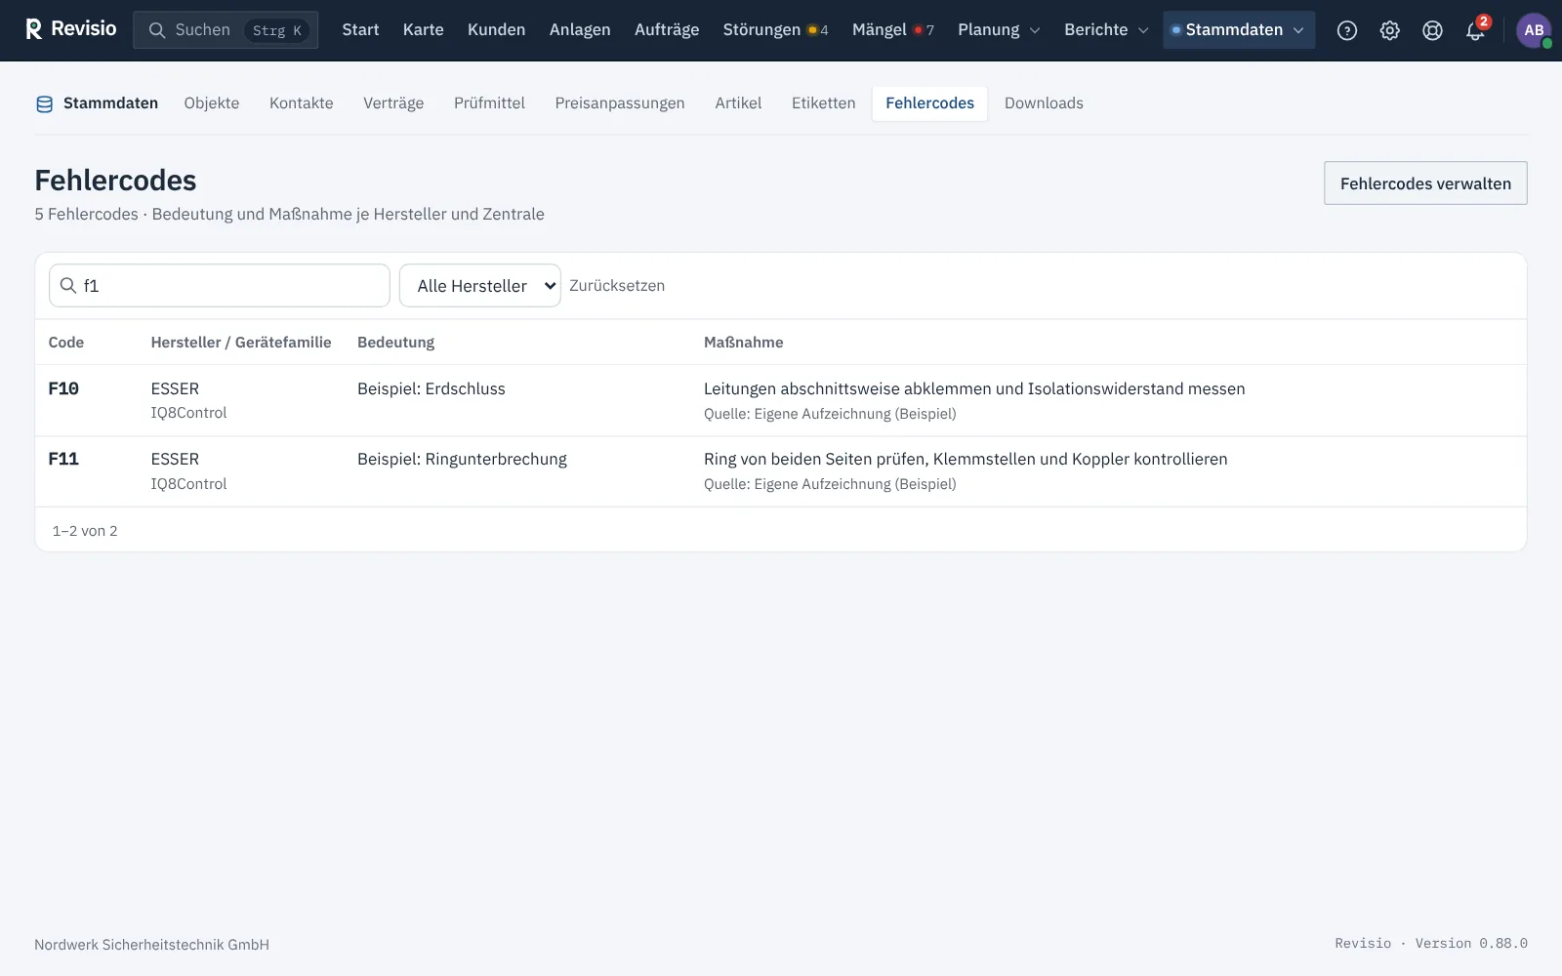Open Mängel with 7 badge
This screenshot has height=976, width=1562.
(892, 30)
